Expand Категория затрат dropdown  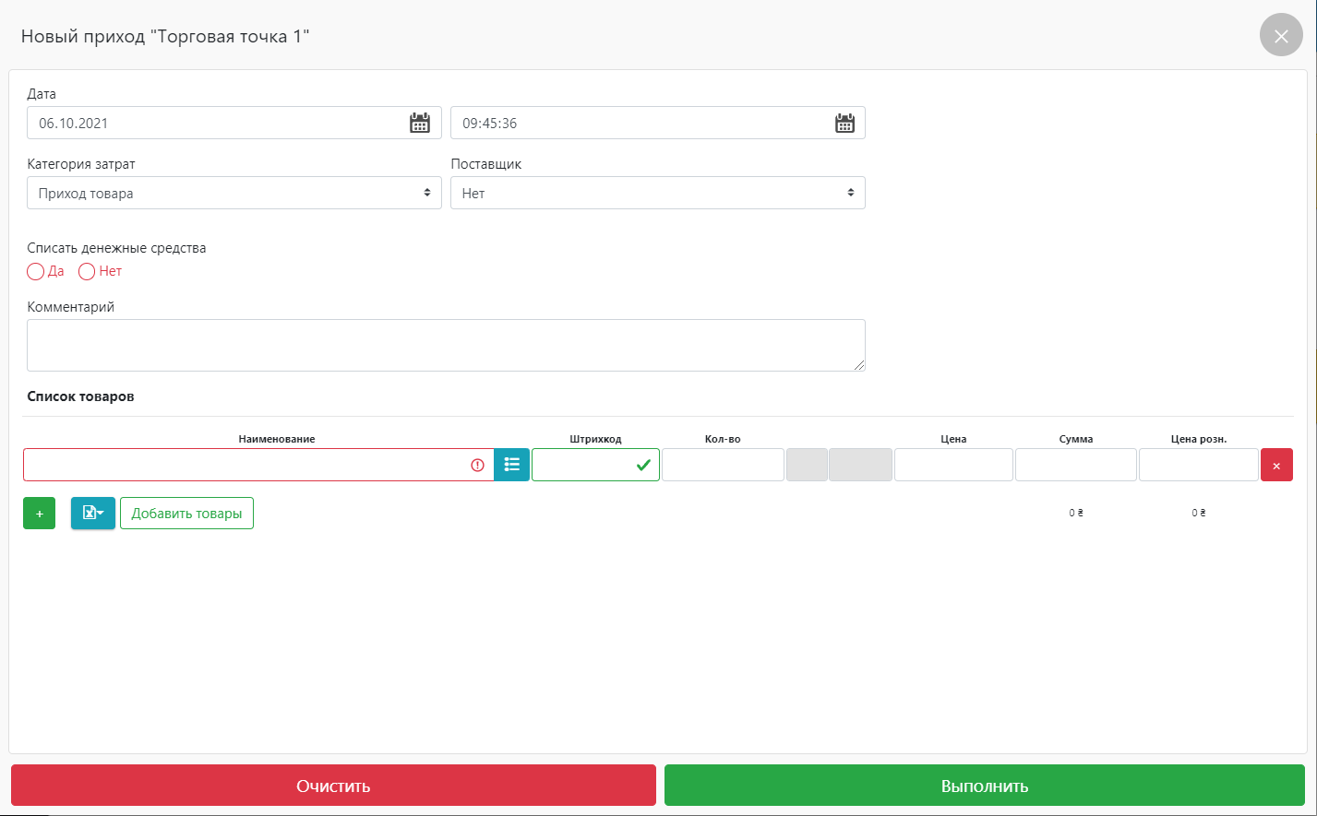tap(234, 194)
